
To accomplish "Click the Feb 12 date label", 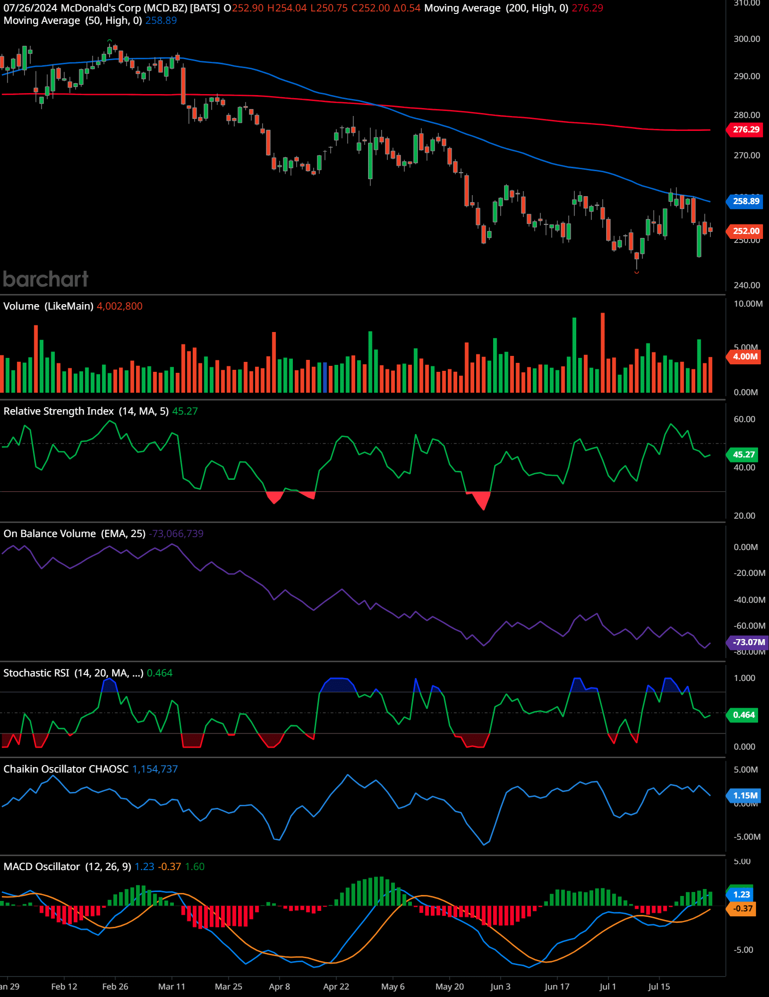I will point(64,987).
